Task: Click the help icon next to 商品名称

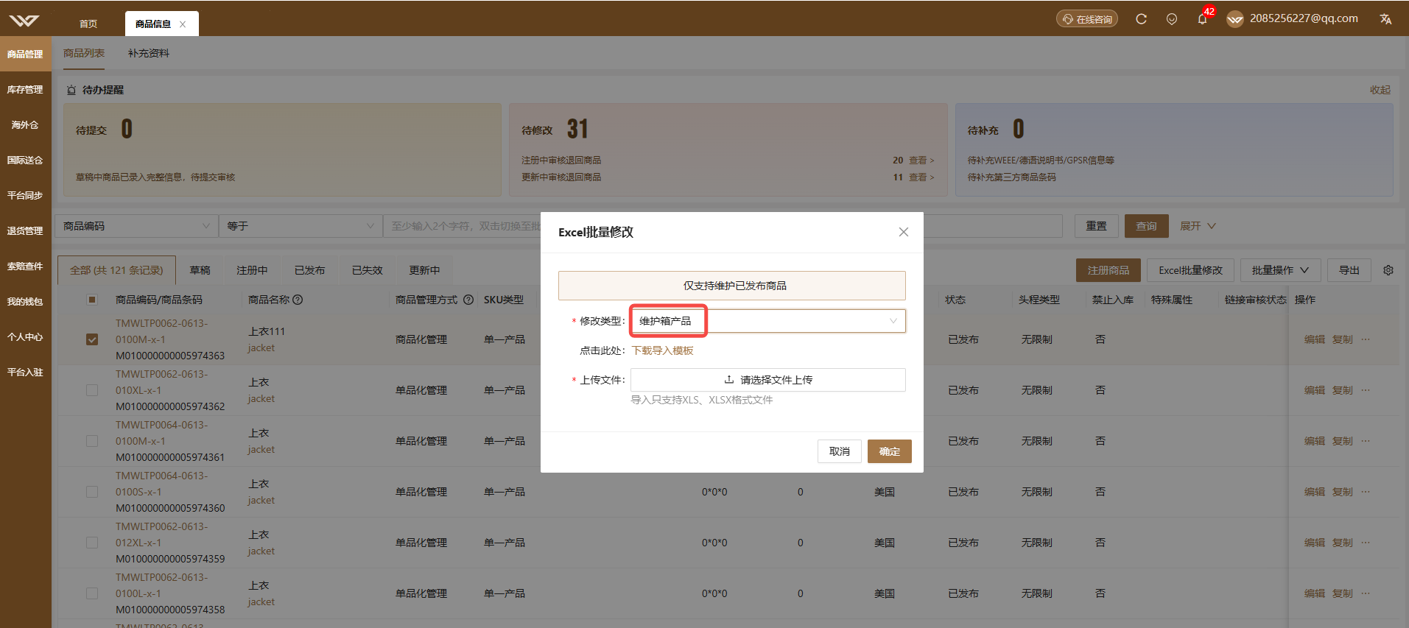Action: coord(298,300)
